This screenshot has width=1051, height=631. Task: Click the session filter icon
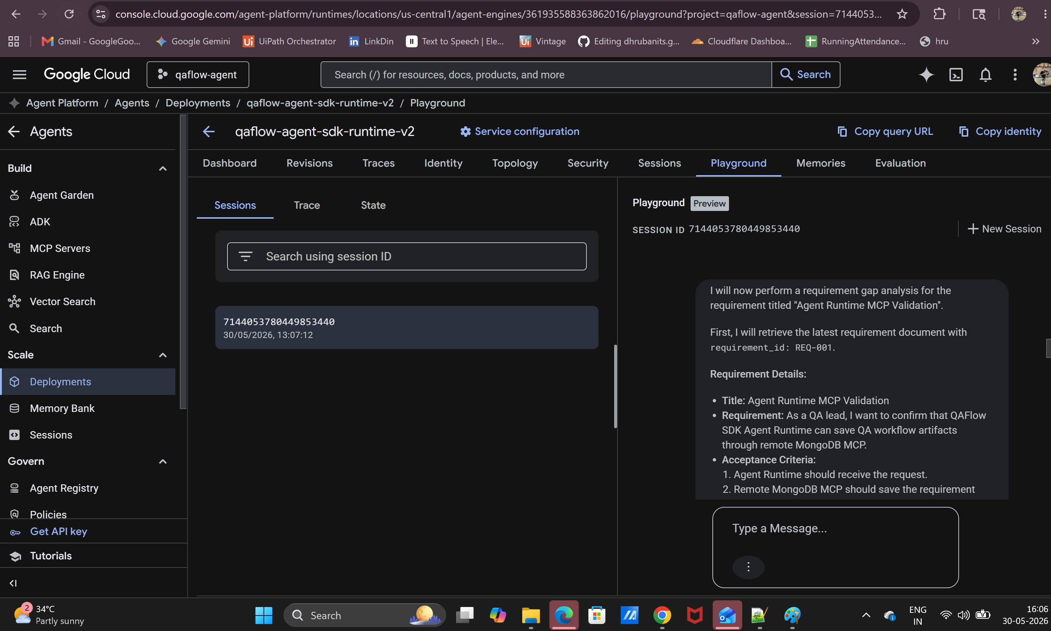point(246,256)
